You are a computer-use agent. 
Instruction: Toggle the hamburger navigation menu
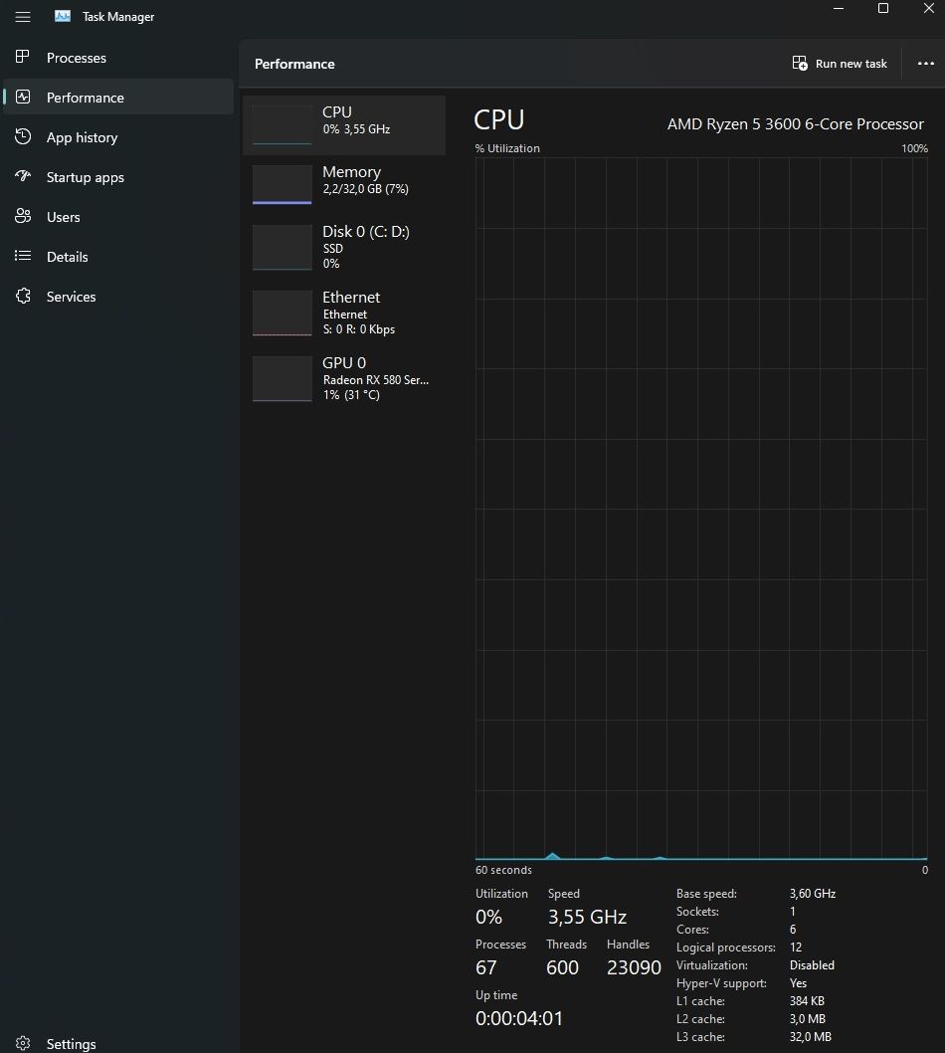pyautogui.click(x=23, y=17)
